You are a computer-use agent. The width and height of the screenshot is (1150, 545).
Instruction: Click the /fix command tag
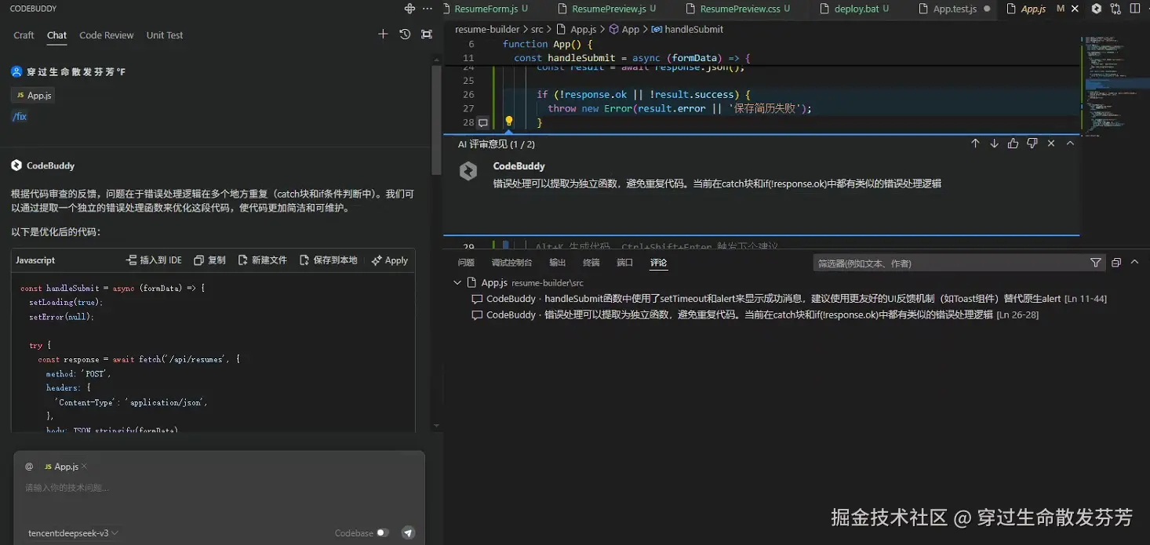coord(20,117)
